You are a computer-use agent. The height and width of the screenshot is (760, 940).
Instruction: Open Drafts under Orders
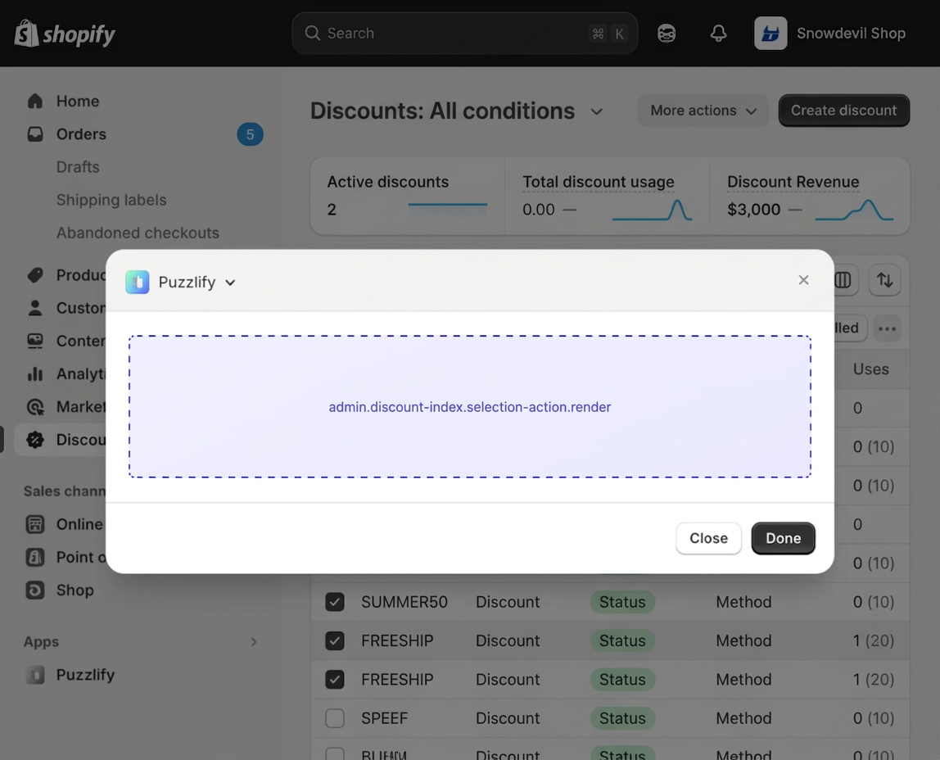[x=78, y=166]
